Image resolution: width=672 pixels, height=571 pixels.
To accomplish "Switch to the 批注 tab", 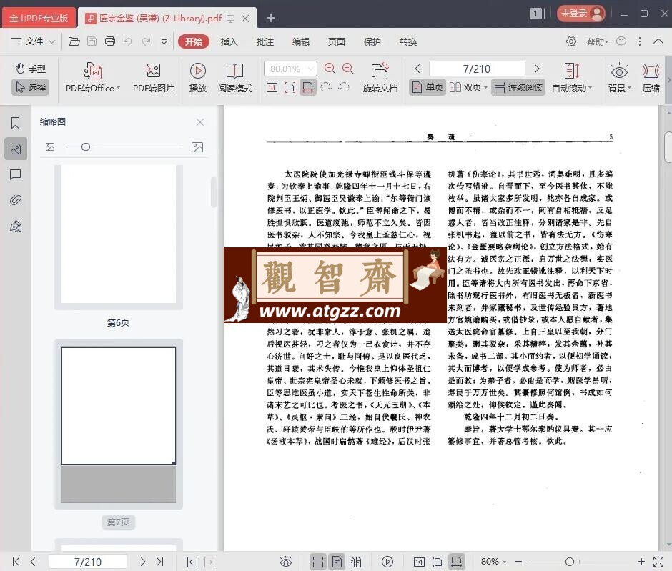I will click(x=265, y=41).
